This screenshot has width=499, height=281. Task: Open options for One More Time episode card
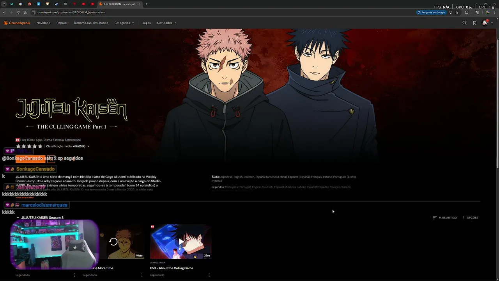(x=142, y=275)
